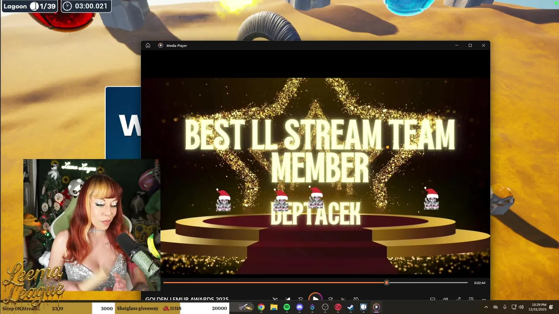Skip to next track in Media Player
Viewport: 559px width, 314px height.
coord(343,300)
